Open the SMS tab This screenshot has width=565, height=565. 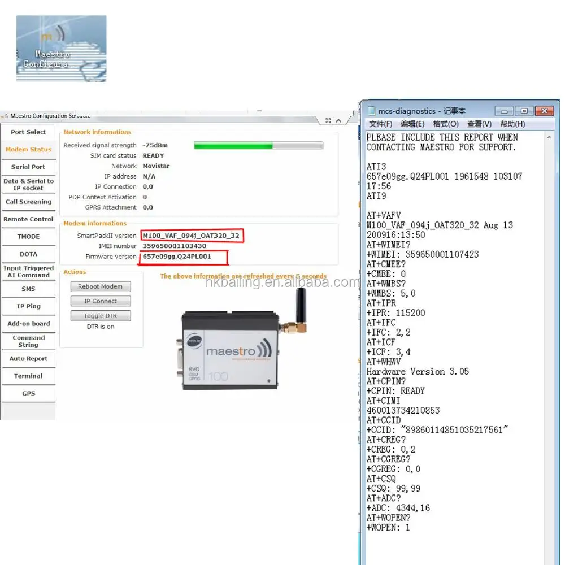pos(28,289)
